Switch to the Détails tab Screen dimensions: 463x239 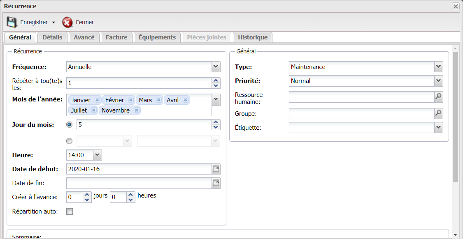[52, 37]
